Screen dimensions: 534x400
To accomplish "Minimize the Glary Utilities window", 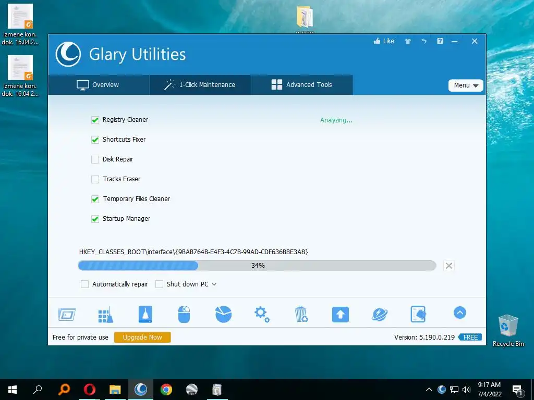I will point(454,42).
